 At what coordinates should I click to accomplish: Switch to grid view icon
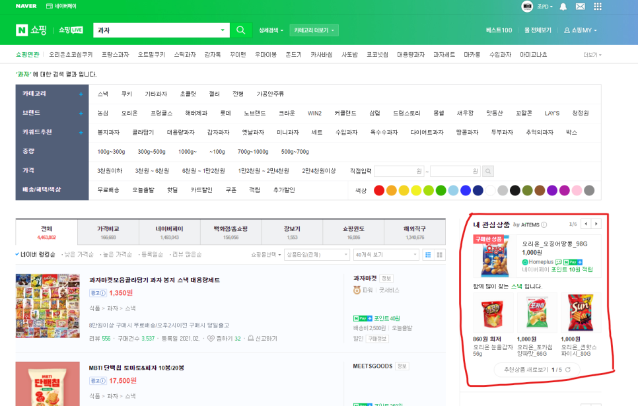(439, 255)
